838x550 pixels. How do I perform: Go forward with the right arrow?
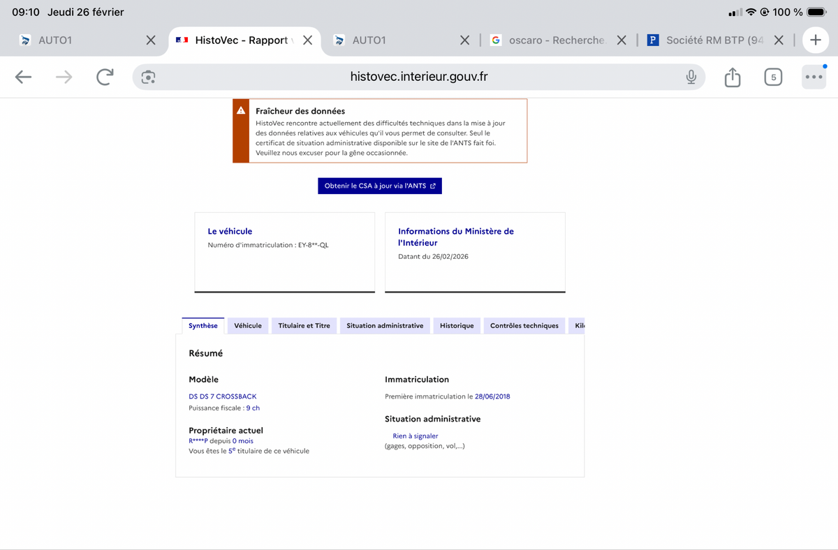(64, 77)
